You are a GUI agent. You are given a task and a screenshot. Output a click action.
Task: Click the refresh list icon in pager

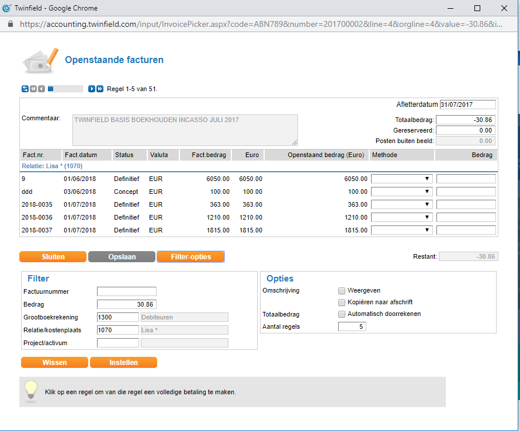[25, 89]
